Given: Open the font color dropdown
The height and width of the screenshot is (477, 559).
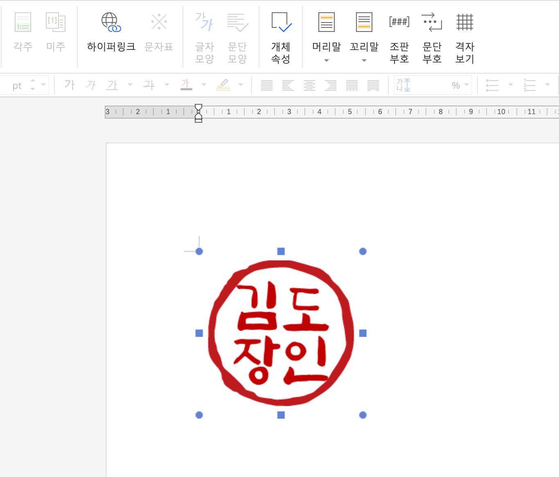Looking at the screenshot, I should pos(204,85).
